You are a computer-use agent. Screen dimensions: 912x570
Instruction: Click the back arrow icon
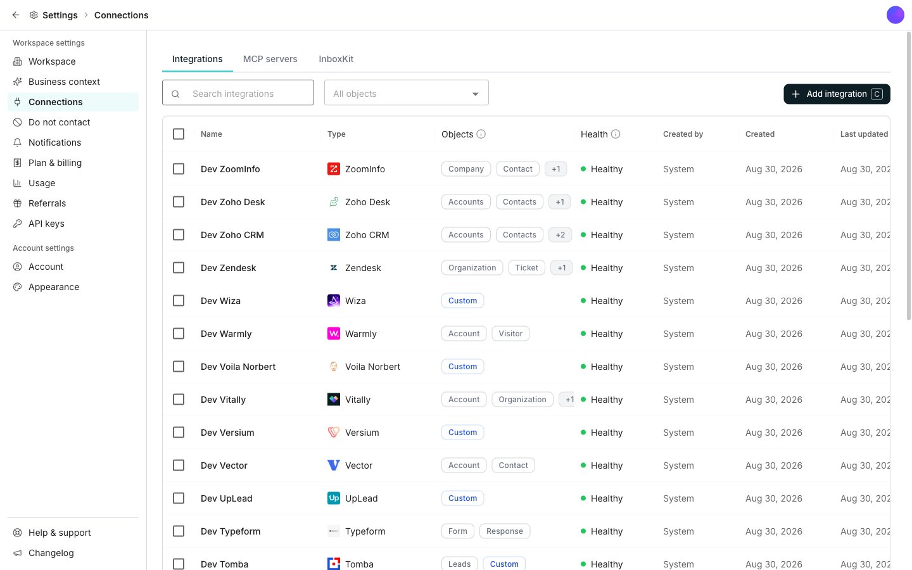click(16, 15)
